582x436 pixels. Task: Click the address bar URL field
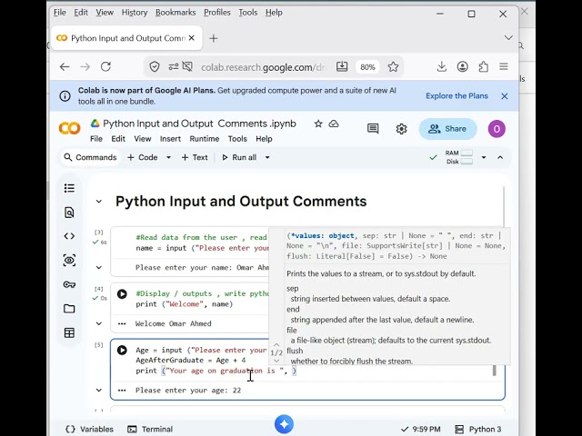tap(263, 67)
